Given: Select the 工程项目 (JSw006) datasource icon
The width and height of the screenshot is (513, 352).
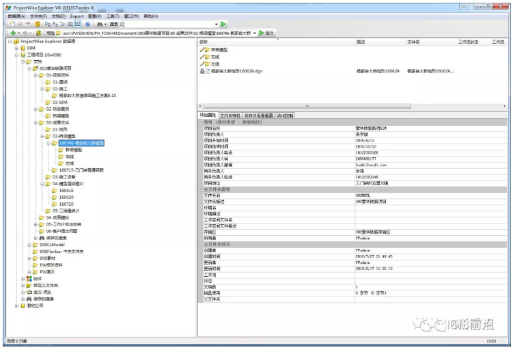Looking at the screenshot, I should pos(23,55).
